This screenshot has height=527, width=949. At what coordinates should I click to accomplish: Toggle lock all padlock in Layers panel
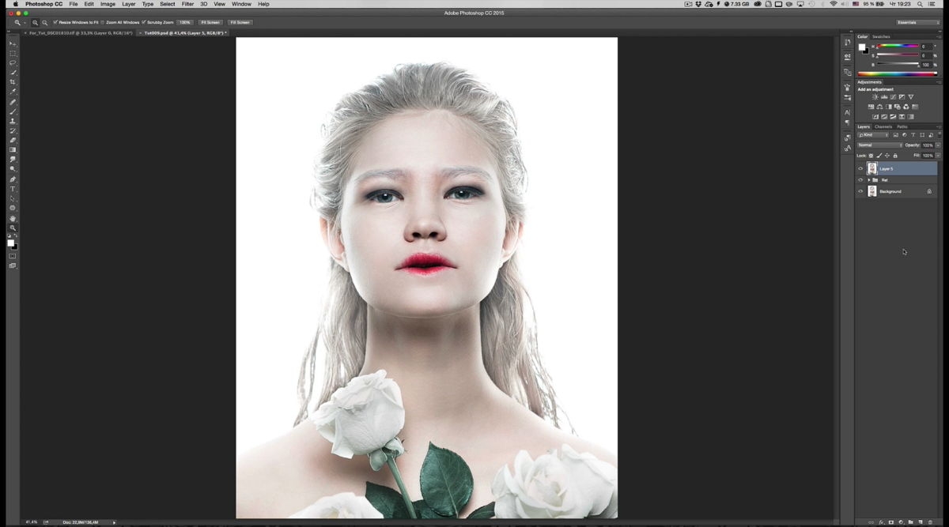pos(895,156)
